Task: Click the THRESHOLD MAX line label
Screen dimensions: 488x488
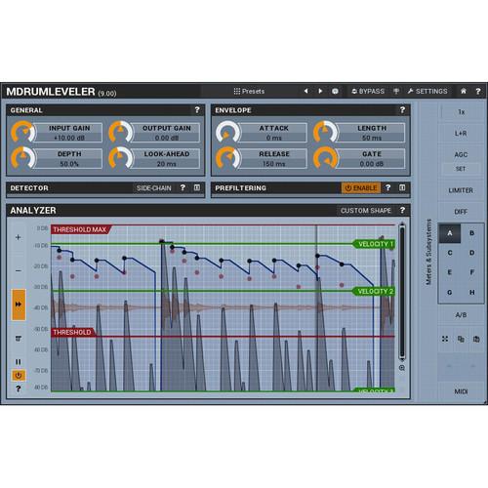Action: (x=80, y=229)
